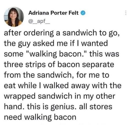
Task: Click the display name Adriana Porter Felt
Action: [53, 13]
